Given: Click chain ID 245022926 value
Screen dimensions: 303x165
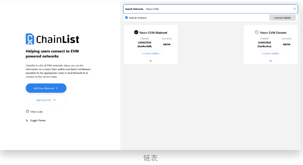Looking at the screenshot, I should (264, 43).
